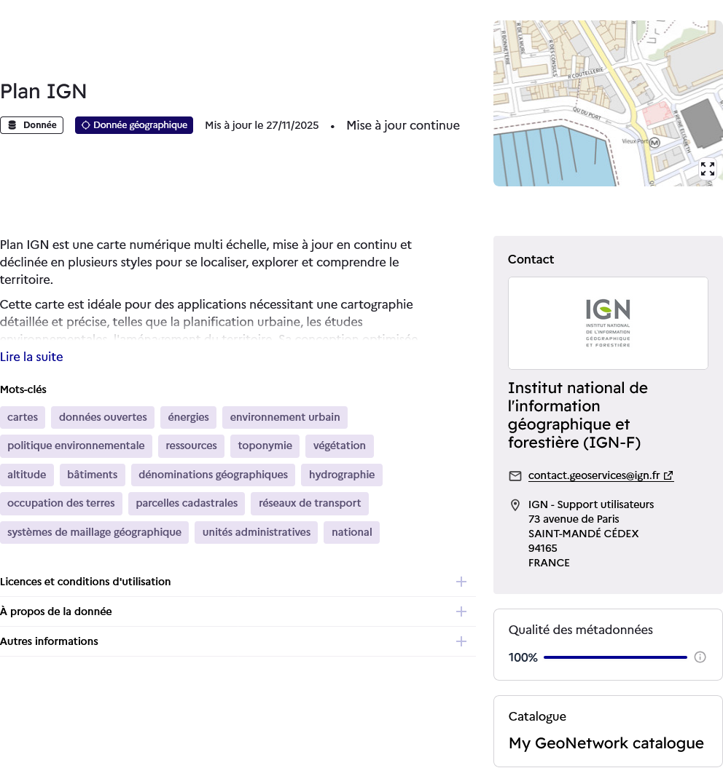Select the location pin icon next to the address
Image resolution: width=723 pixels, height=776 pixels.
tap(515, 504)
